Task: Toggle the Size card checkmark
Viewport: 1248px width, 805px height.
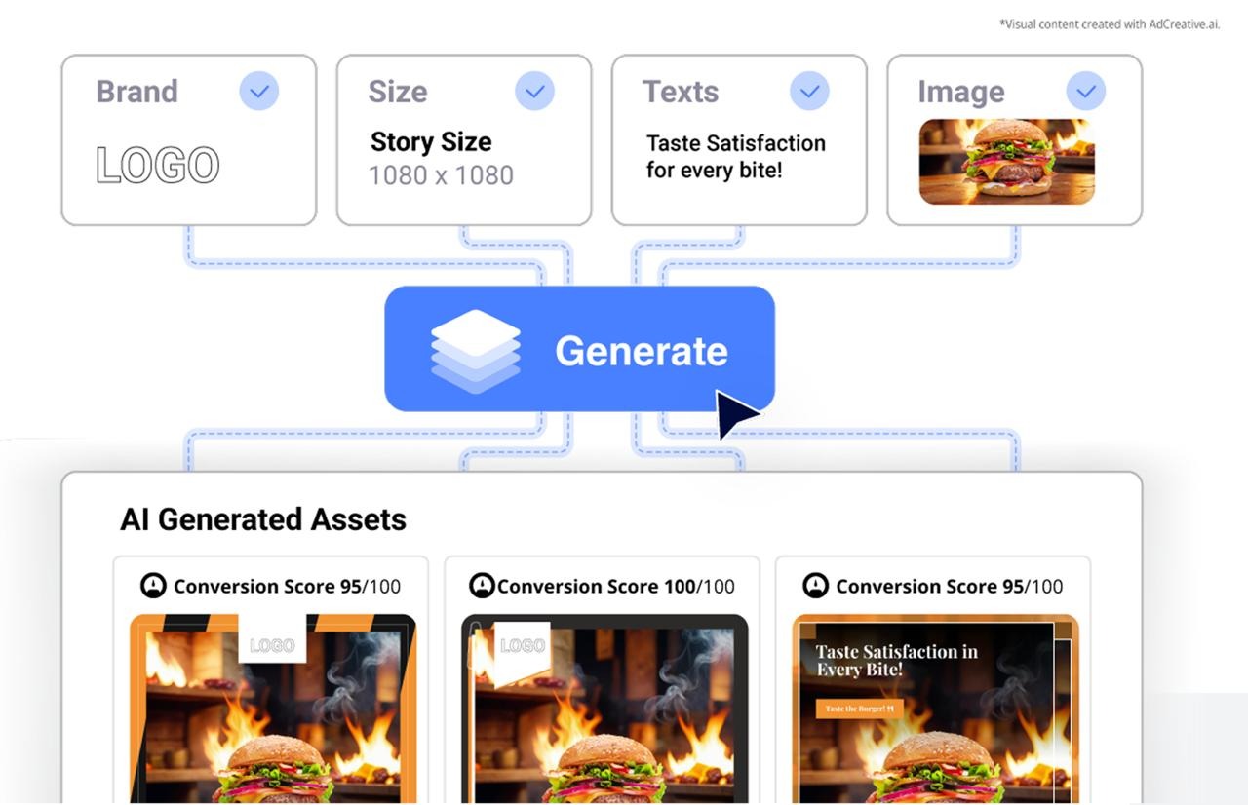Action: (x=535, y=92)
